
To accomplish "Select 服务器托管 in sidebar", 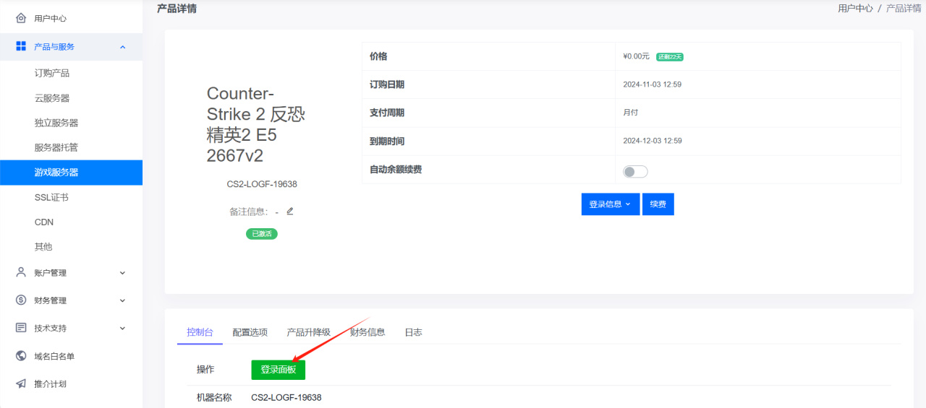I will pyautogui.click(x=56, y=147).
